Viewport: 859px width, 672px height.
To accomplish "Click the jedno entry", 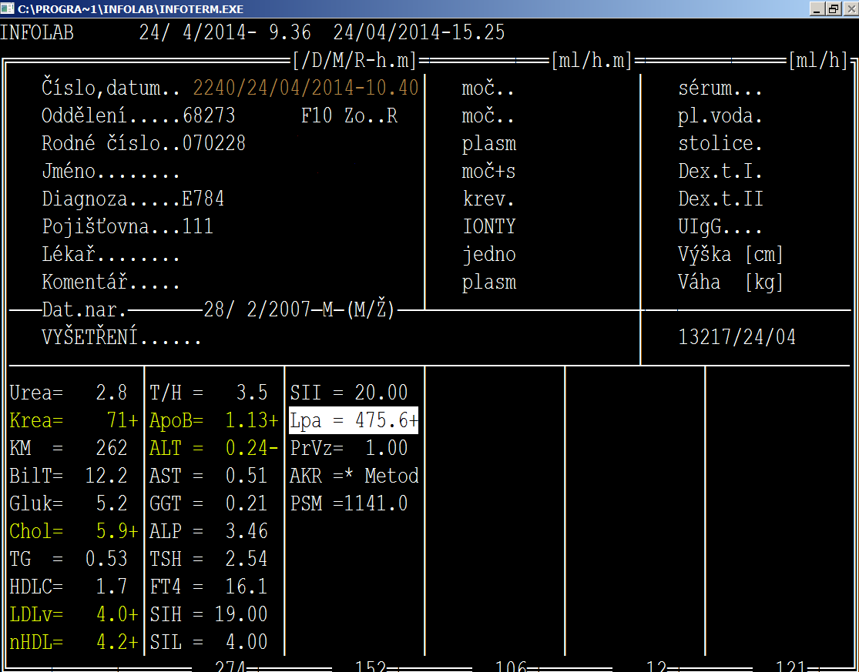I will pos(488,255).
